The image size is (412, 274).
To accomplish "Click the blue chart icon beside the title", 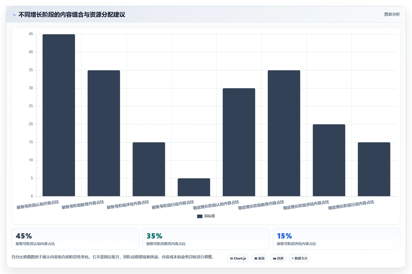I will [14, 15].
